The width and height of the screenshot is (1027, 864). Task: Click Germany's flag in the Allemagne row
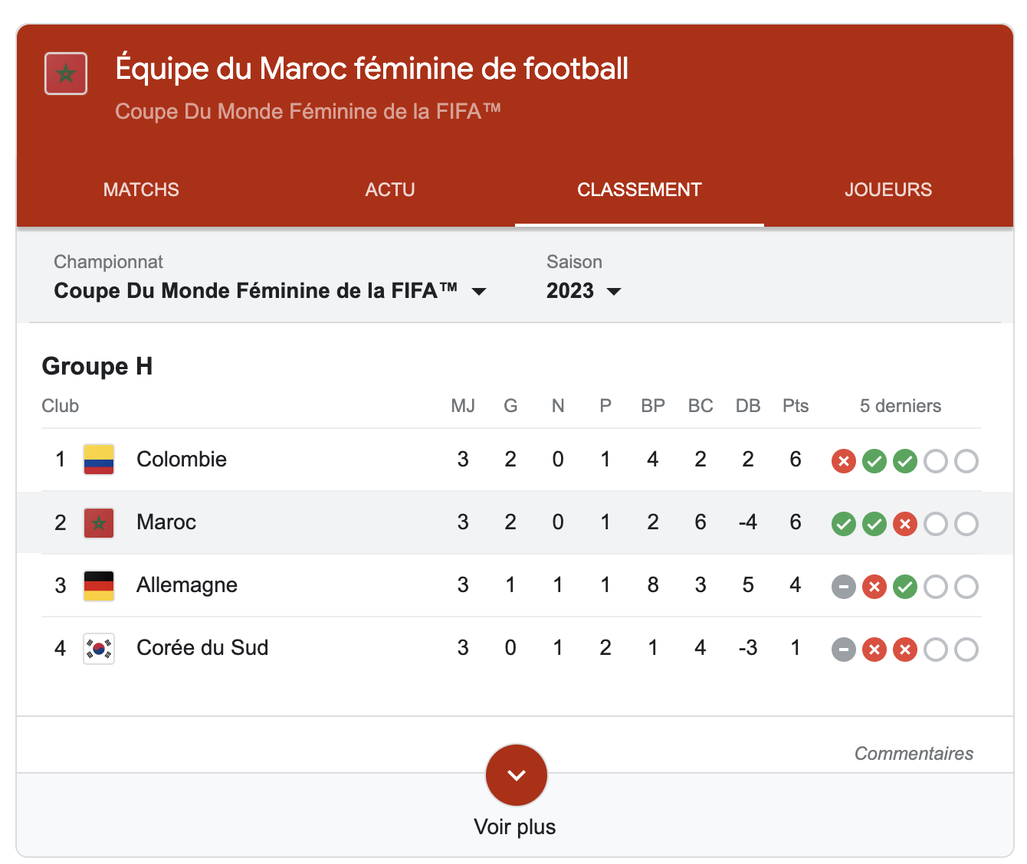pyautogui.click(x=99, y=585)
